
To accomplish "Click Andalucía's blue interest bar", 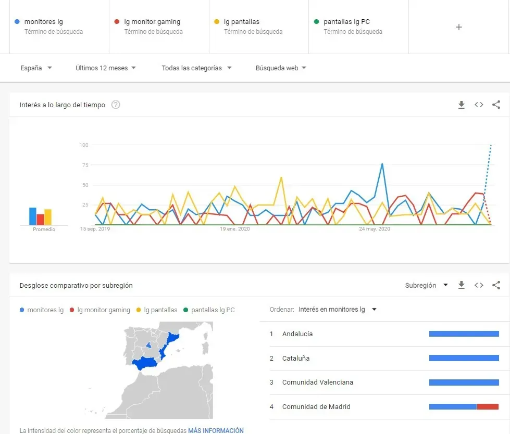I will click(464, 334).
